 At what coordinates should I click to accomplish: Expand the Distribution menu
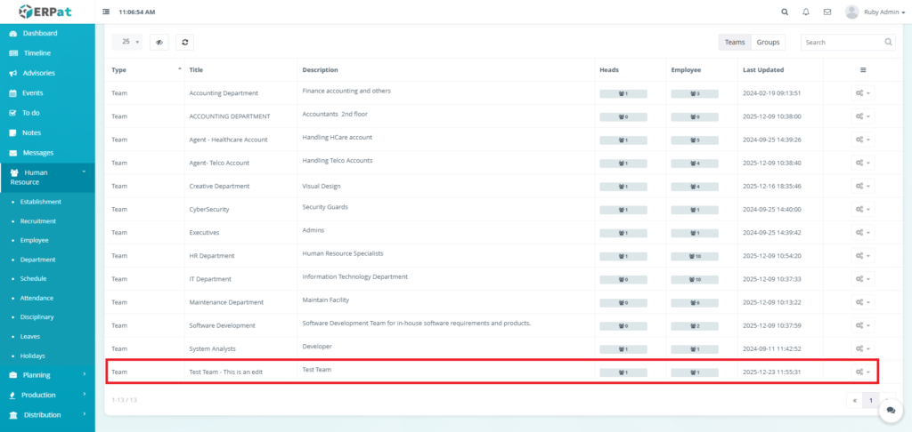click(x=47, y=414)
